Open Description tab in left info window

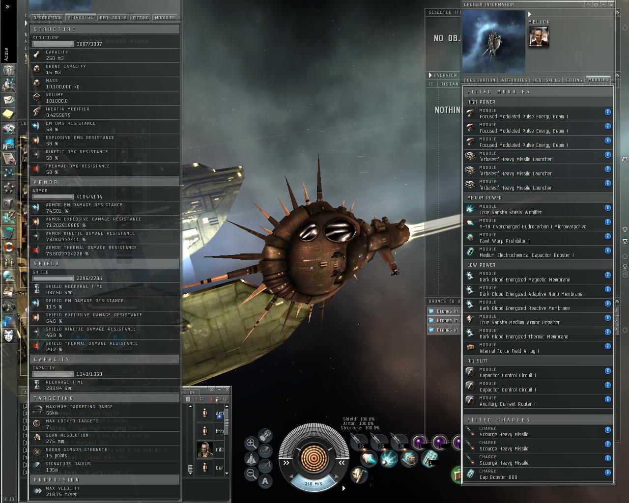point(48,18)
